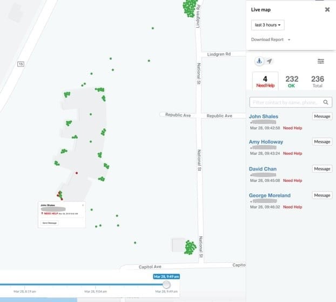Switch to the anchor pin view icon
The width and height of the screenshot is (336, 302).
[259, 61]
